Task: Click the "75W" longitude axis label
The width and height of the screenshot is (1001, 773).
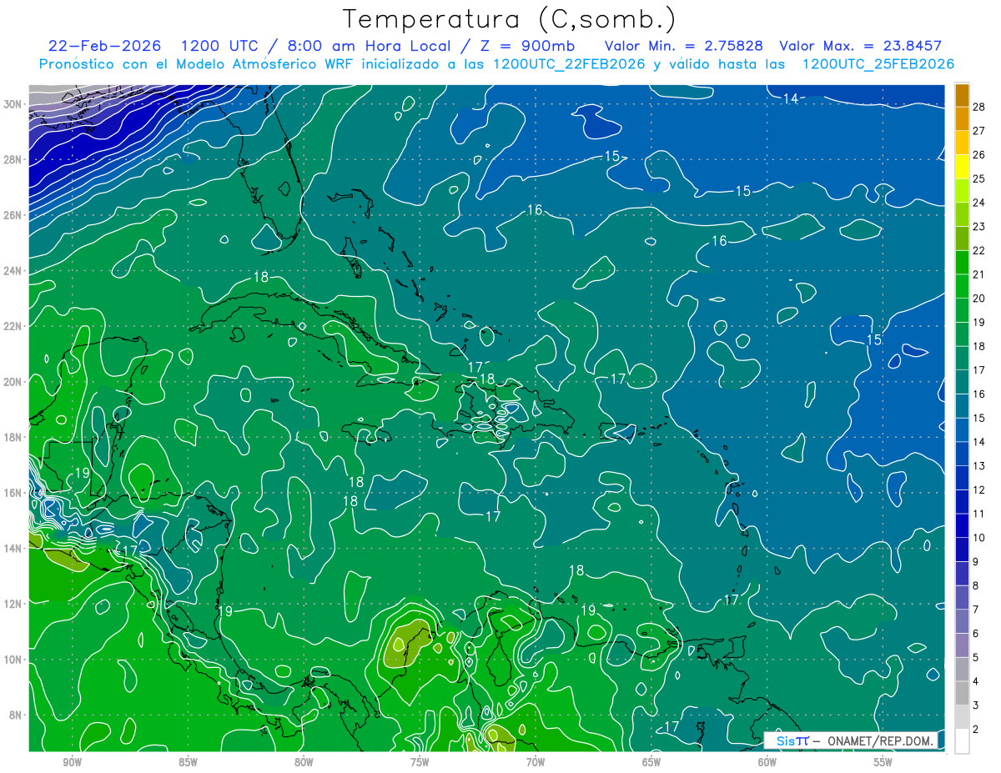Action: pos(420,761)
